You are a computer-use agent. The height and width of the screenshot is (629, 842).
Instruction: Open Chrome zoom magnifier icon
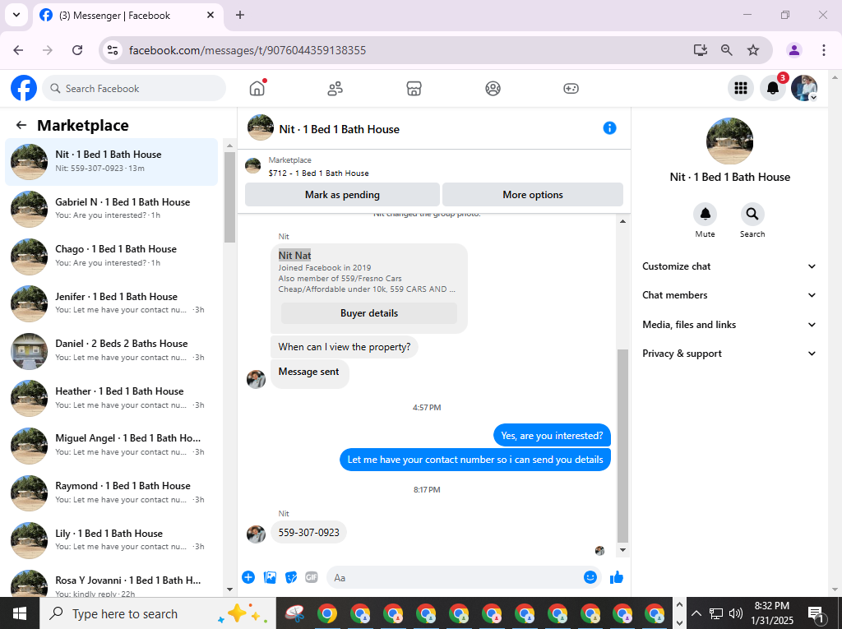[x=727, y=50]
